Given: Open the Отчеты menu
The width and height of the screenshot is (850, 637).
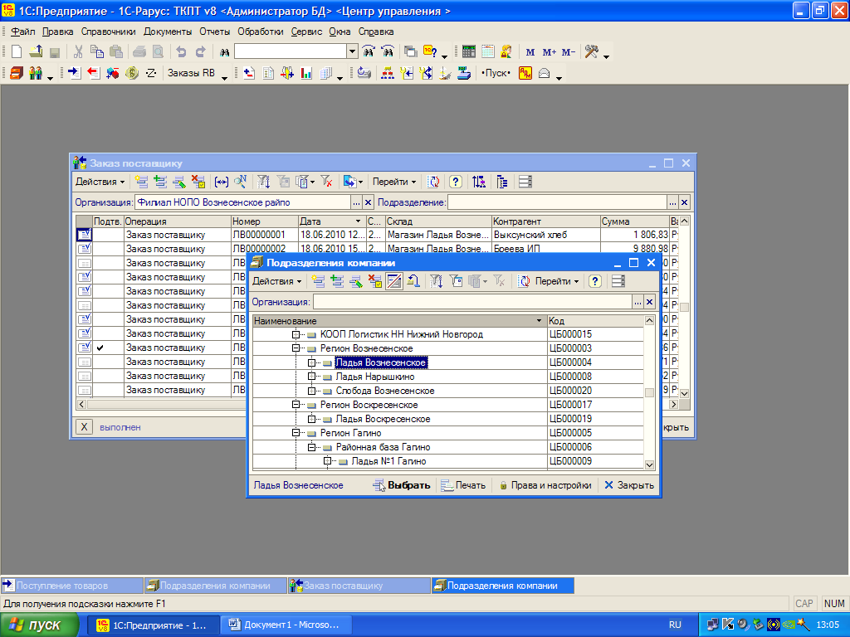Looking at the screenshot, I should [x=215, y=32].
